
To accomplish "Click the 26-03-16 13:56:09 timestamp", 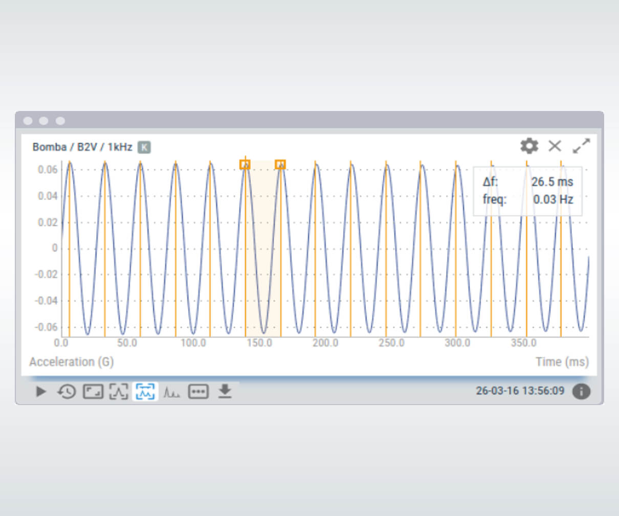I will click(520, 391).
